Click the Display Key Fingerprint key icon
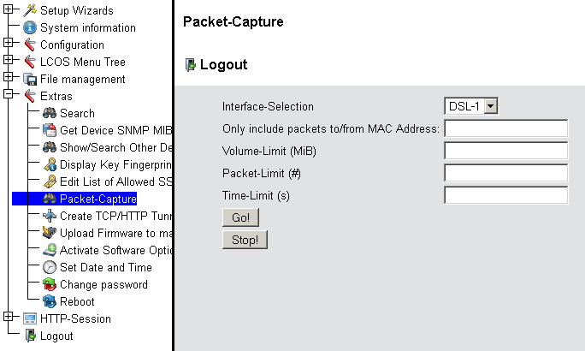This screenshot has height=351, width=585. click(x=50, y=164)
